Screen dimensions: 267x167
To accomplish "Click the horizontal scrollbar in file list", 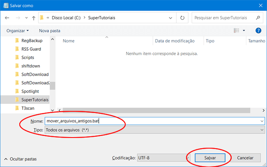I will pos(156,110).
